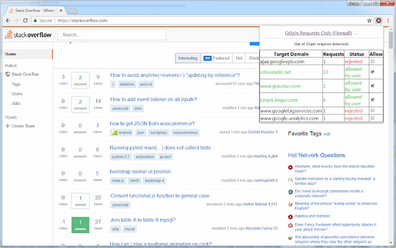Screen dimensions: 396x248
Task: Open Jobs in the left sidebar
Action: [16, 103]
